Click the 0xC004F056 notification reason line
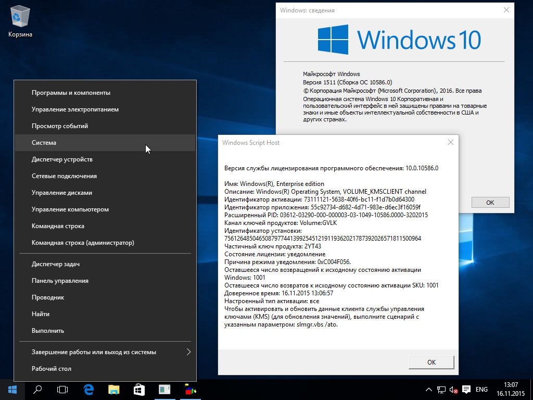This screenshot has height=400, width=533. point(287,262)
